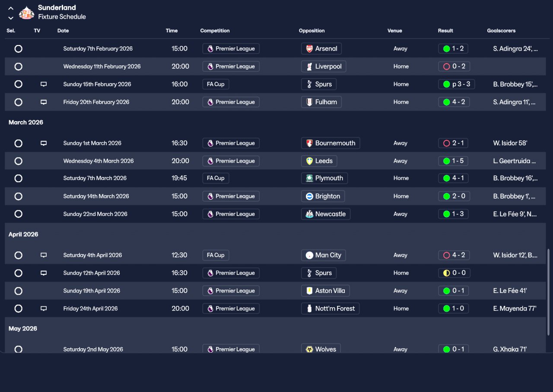Click the Premier League logo in the Arsenal row
This screenshot has height=392, width=553.
pyautogui.click(x=210, y=49)
